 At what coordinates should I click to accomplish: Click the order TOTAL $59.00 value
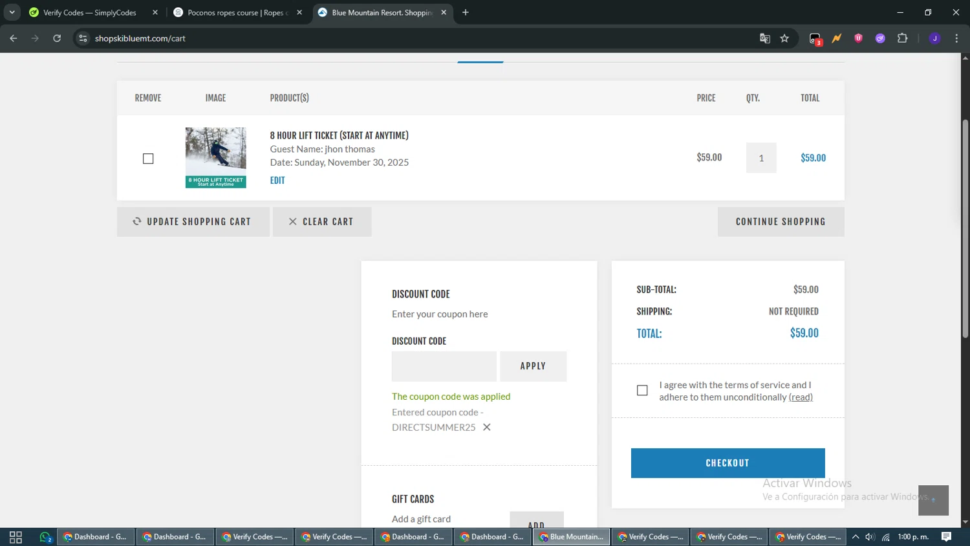pos(804,333)
